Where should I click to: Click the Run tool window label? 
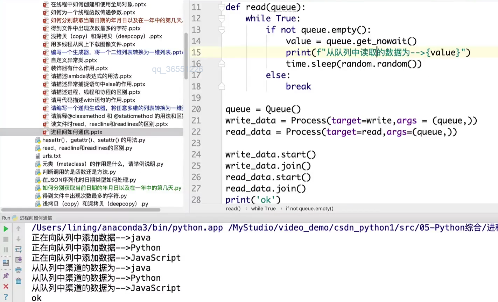click(6, 218)
